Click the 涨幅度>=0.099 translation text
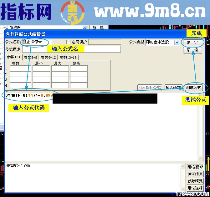 tap(18, 166)
